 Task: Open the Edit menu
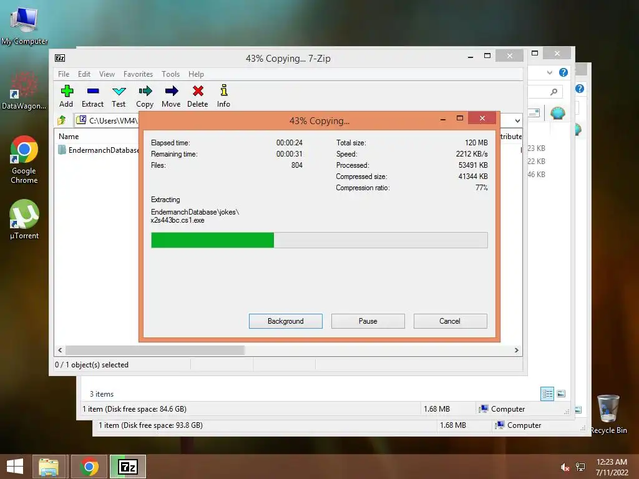click(84, 74)
